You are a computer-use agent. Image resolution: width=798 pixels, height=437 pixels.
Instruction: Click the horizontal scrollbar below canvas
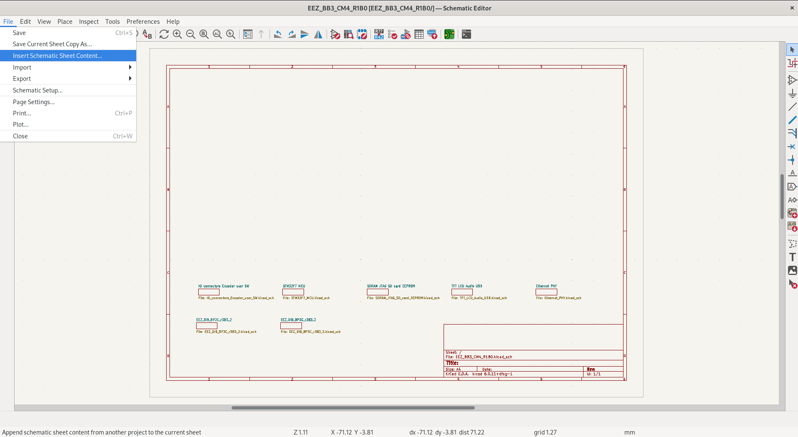(353, 408)
